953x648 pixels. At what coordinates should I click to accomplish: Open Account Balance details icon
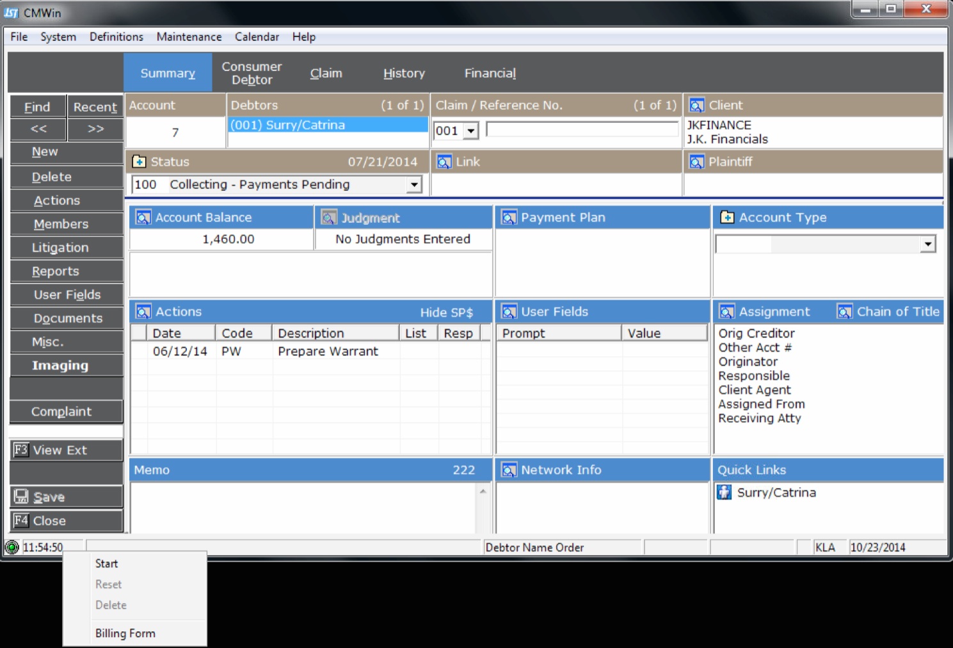[x=143, y=218]
